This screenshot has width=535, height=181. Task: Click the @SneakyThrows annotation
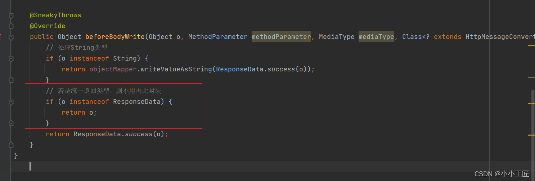55,15
